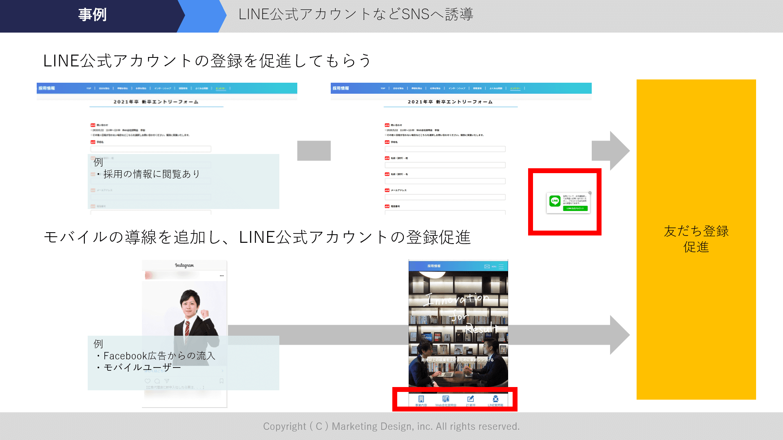Click the 学校名 input field in right form
Image resolution: width=783 pixels, height=440 pixels.
pos(445,149)
